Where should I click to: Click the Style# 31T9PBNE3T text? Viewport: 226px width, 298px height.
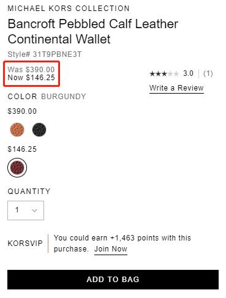[x=45, y=54]
